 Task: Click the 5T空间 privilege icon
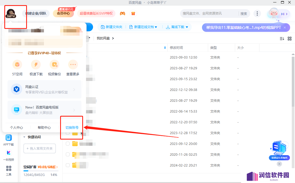(x=17, y=65)
